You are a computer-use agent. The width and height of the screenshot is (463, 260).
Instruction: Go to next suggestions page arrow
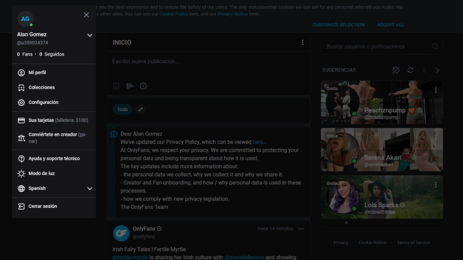tap(437, 70)
